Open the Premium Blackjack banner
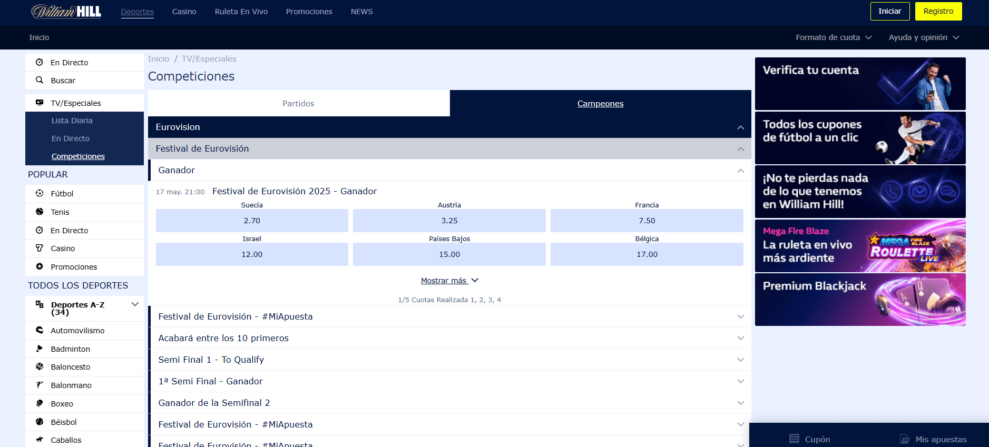Image resolution: width=989 pixels, height=447 pixels. tap(860, 300)
